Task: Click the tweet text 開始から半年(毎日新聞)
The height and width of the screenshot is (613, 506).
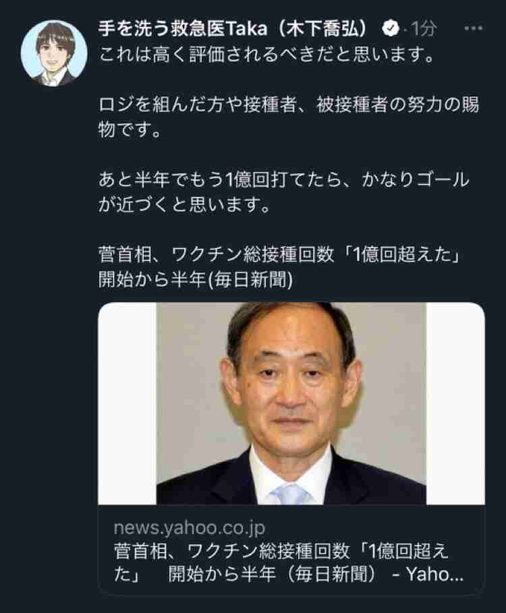Action: 196,280
